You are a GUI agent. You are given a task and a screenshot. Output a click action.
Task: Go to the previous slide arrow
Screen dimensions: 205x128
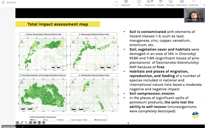tap(17, 123)
